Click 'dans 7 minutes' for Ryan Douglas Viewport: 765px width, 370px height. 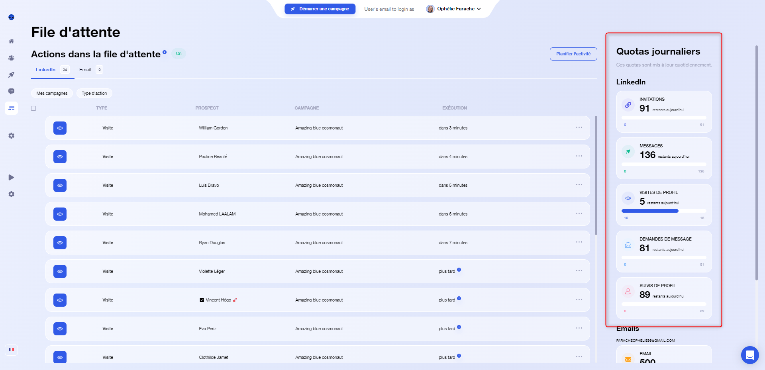(x=453, y=243)
